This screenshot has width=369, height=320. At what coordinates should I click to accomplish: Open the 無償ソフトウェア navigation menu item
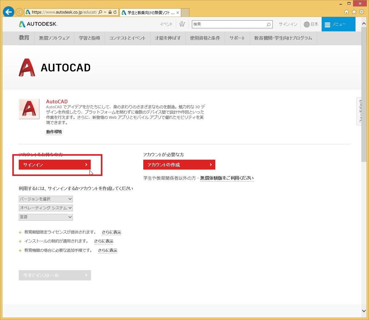[x=54, y=38]
